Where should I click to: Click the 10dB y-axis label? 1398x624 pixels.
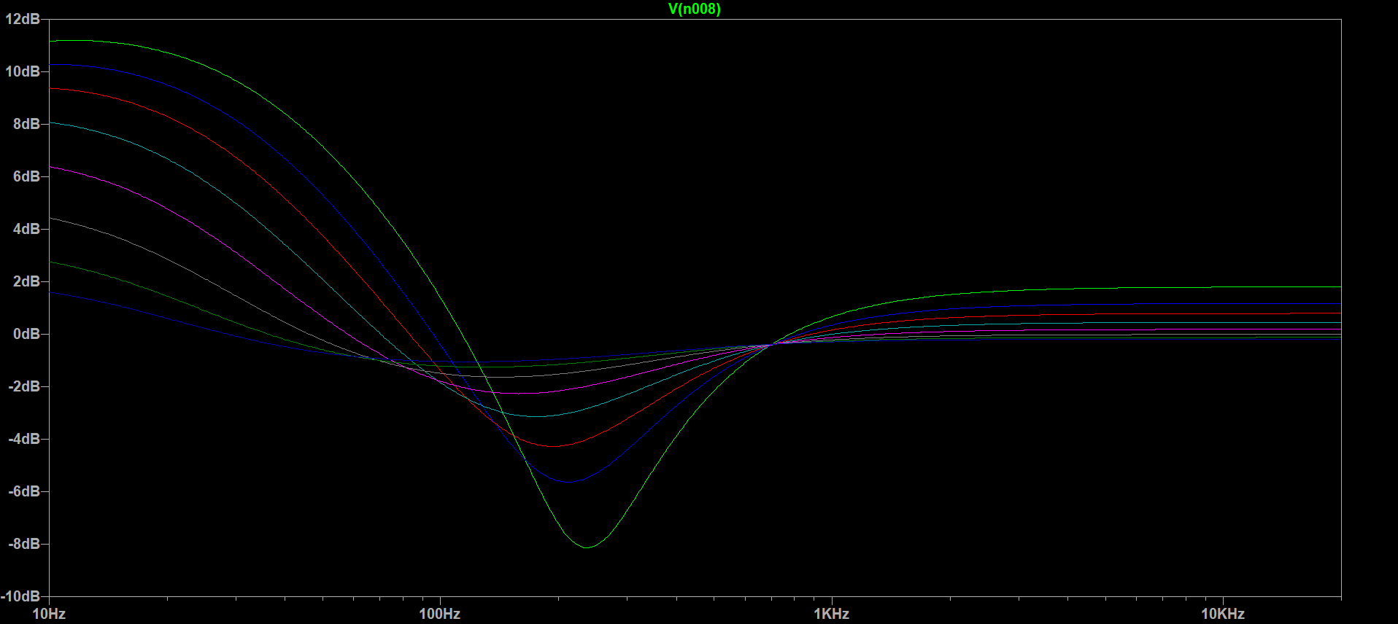[x=23, y=71]
